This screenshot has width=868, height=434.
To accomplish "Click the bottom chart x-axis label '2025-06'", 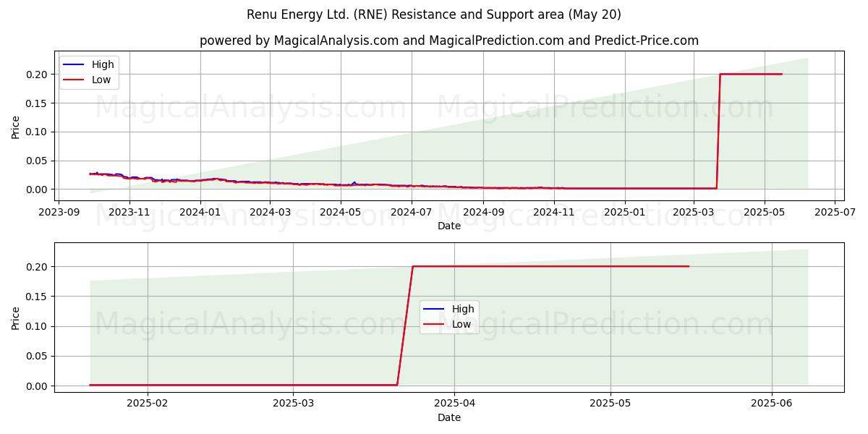I will tap(773, 403).
